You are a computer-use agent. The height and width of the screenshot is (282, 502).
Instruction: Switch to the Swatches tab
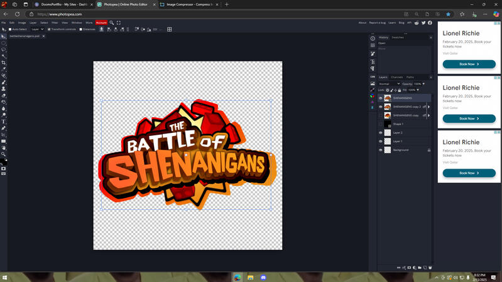398,38
